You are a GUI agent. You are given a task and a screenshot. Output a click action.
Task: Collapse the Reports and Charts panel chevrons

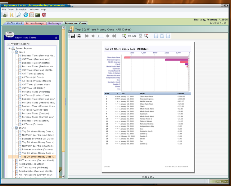pyautogui.click(x=56, y=38)
